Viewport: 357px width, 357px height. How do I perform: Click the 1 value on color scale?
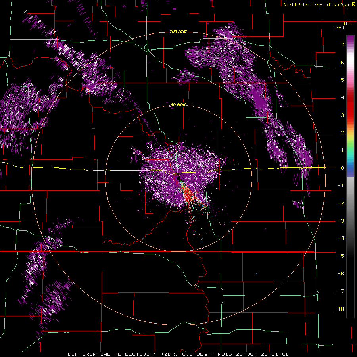point(342,150)
